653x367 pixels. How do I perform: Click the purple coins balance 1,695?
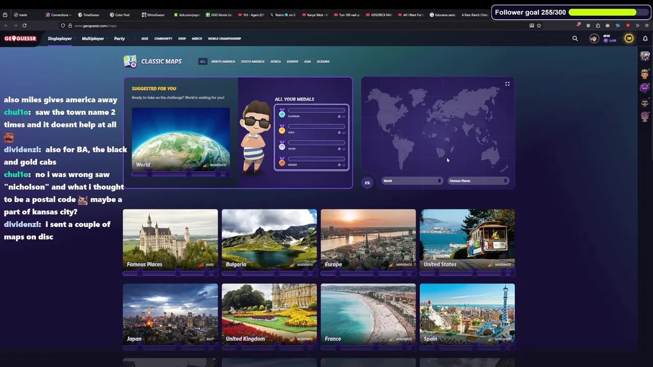(x=610, y=41)
